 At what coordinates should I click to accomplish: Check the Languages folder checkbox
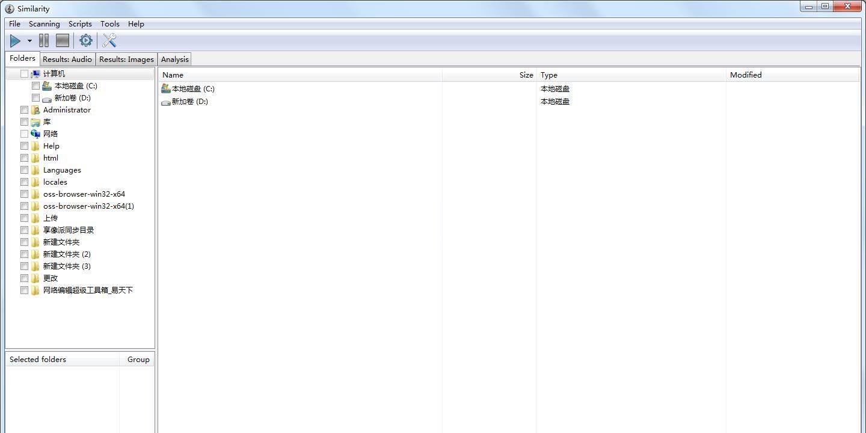[24, 170]
